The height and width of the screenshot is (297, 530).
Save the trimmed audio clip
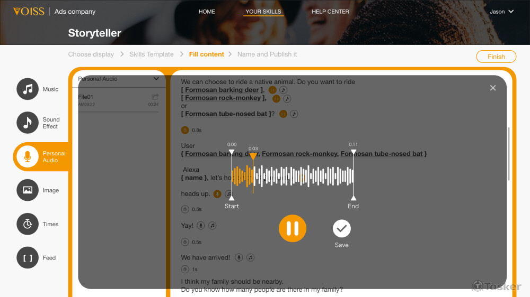pos(342,229)
